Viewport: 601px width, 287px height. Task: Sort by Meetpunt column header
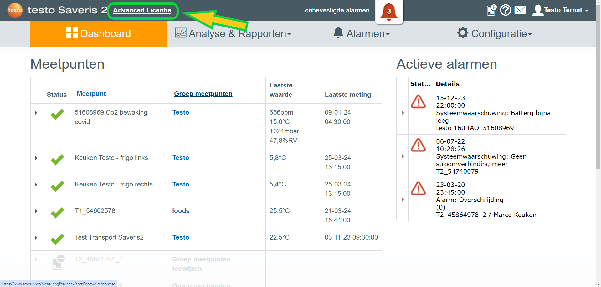click(x=91, y=94)
